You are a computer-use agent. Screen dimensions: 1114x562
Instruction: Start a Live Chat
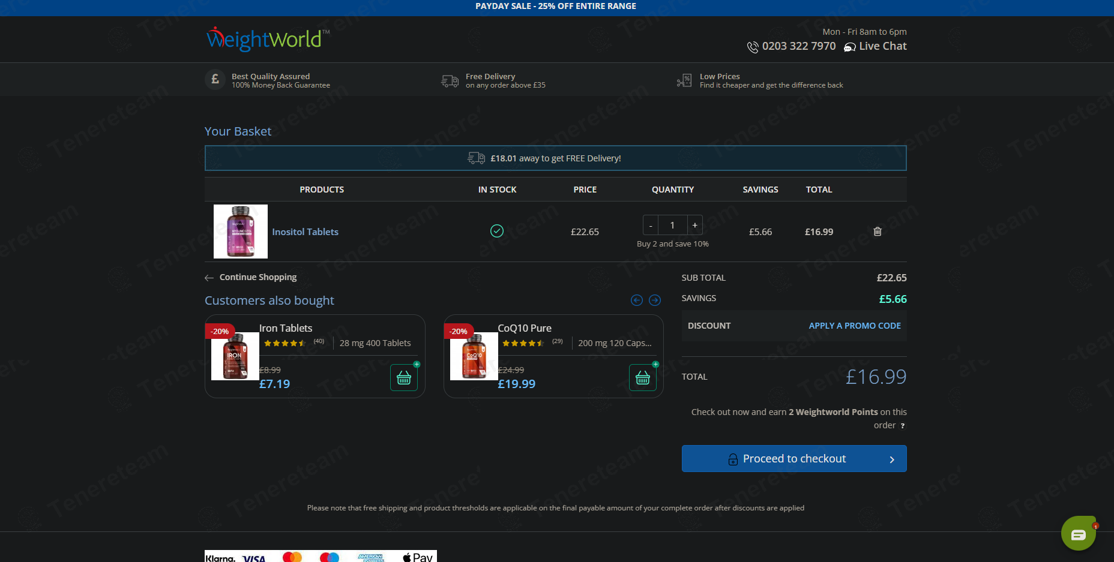click(x=875, y=47)
